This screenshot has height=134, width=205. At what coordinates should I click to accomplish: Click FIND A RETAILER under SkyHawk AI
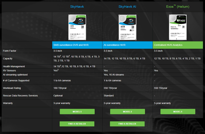click(x=127, y=124)
